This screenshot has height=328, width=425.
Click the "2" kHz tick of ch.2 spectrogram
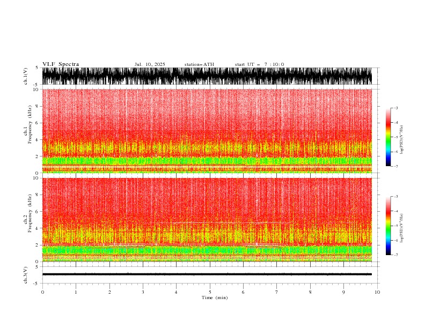(x=37, y=245)
